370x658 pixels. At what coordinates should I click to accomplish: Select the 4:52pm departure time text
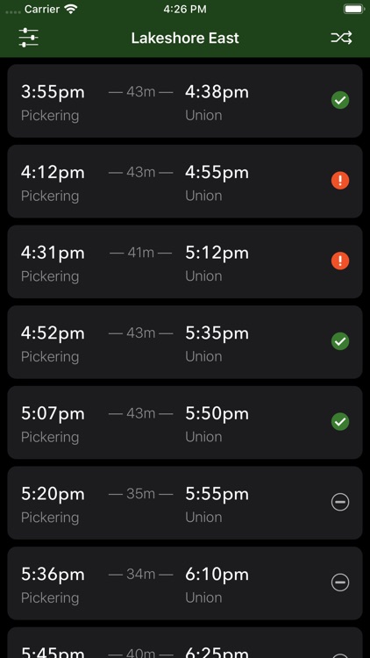click(x=53, y=333)
